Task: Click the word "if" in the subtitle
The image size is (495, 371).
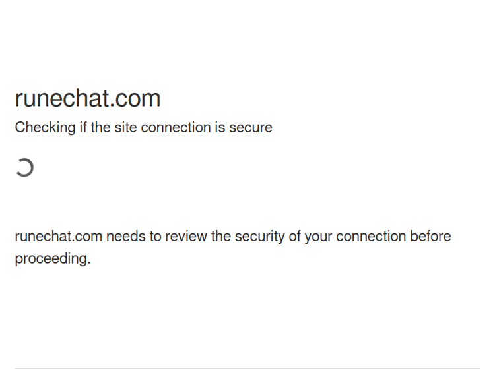Action: click(x=83, y=128)
